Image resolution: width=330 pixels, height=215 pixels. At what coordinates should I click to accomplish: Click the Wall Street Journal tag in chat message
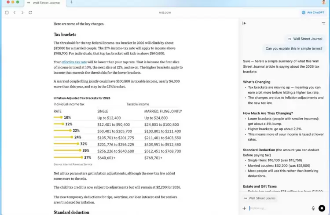(x=305, y=39)
